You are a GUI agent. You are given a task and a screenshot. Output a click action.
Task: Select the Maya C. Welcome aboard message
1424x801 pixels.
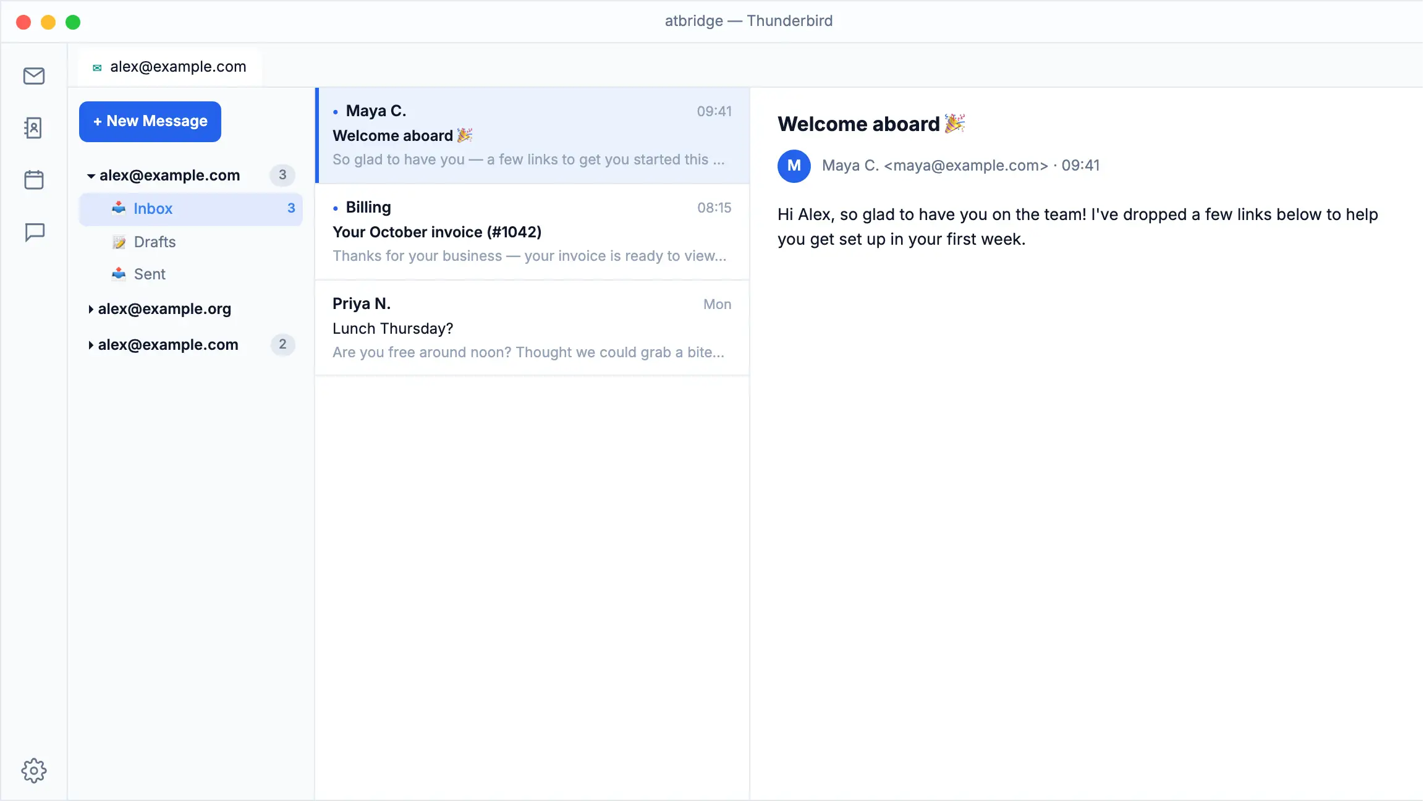point(532,135)
